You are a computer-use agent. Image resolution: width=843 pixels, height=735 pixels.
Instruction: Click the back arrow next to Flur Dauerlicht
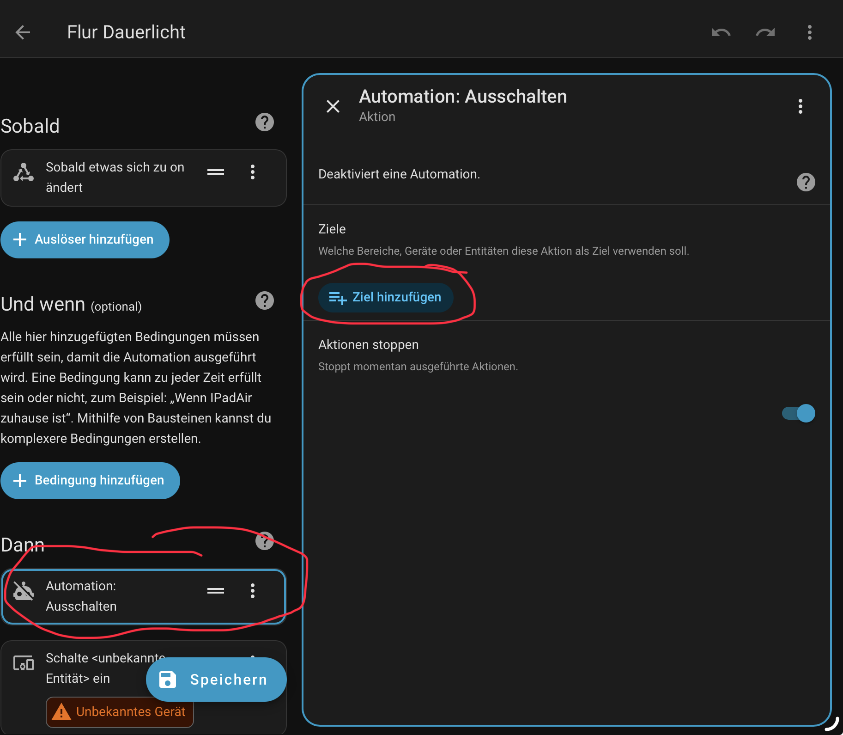coord(23,32)
